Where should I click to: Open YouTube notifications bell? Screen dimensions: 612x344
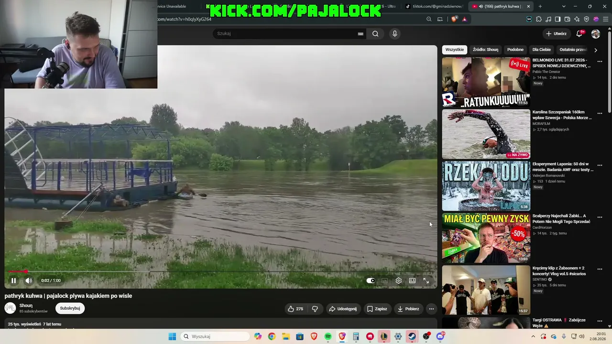[579, 33]
